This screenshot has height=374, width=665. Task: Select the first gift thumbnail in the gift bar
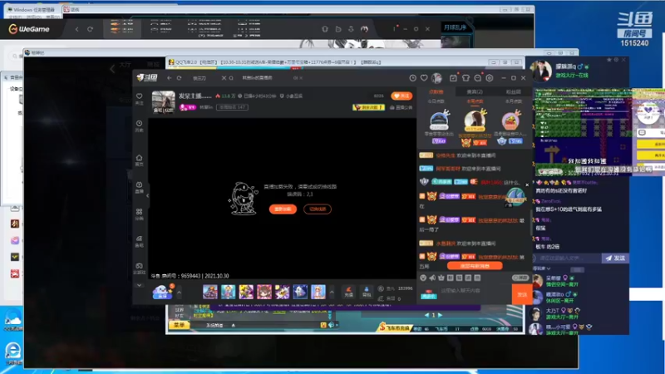210,292
